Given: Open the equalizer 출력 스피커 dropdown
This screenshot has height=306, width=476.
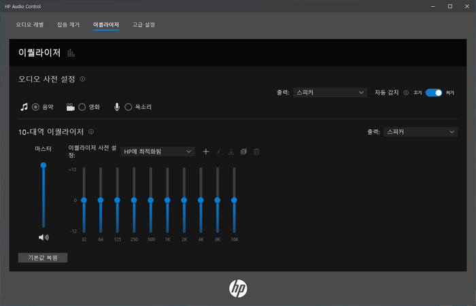Looking at the screenshot, I should pos(420,132).
